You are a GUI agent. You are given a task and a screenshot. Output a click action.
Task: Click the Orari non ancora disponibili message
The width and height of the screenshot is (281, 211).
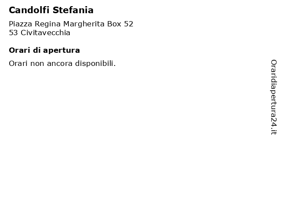62,63
